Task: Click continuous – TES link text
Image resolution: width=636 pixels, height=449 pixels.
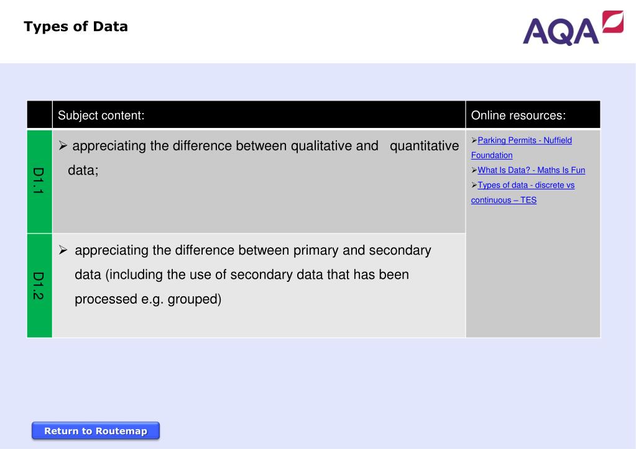Action: (504, 200)
